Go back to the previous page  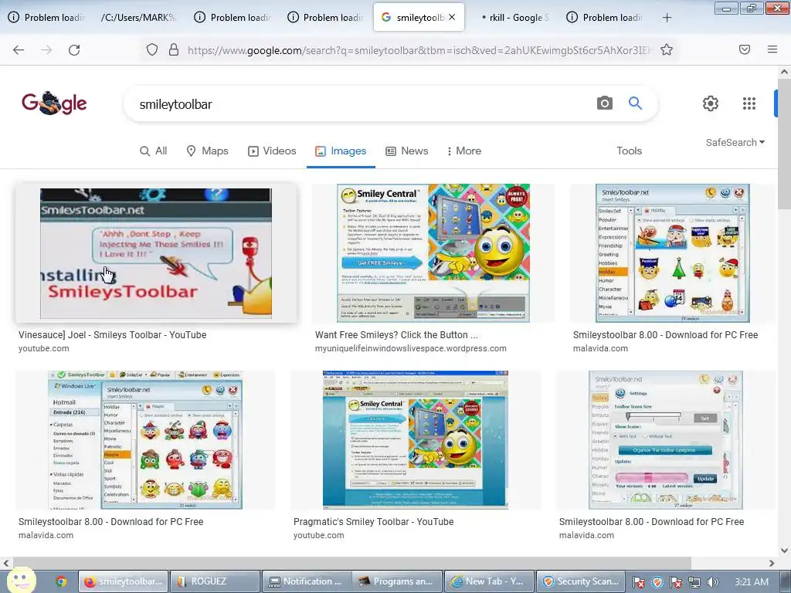point(19,50)
